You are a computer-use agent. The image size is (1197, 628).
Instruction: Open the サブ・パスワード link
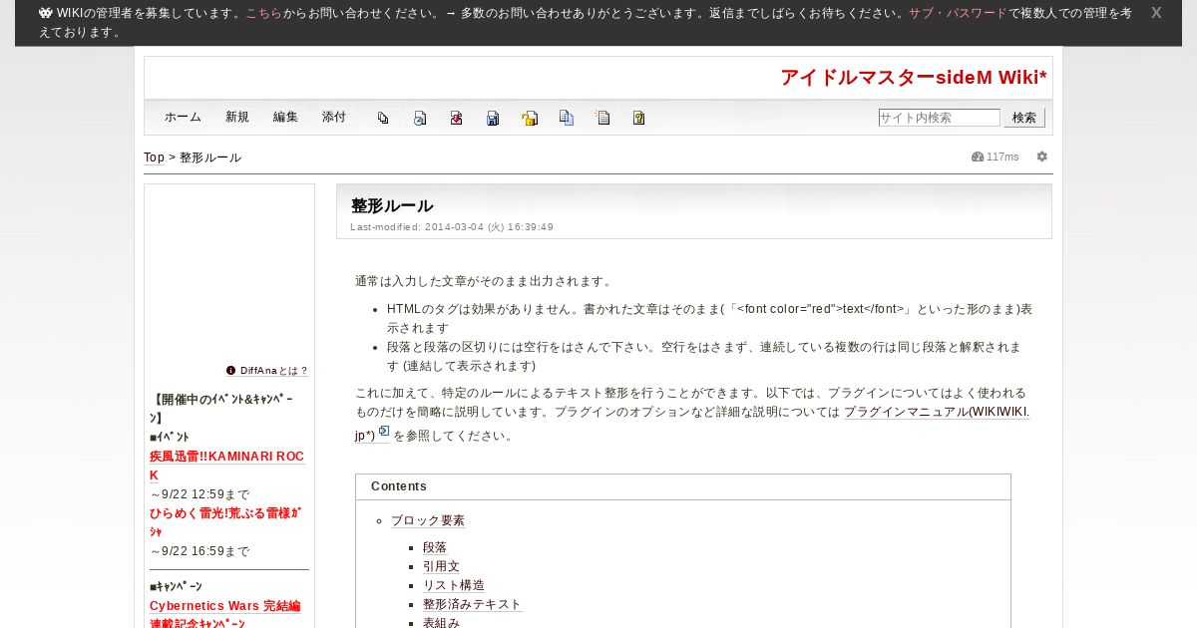coord(958,13)
